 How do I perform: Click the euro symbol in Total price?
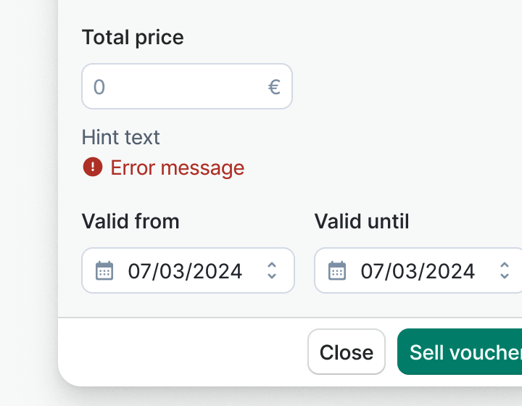[x=274, y=87]
